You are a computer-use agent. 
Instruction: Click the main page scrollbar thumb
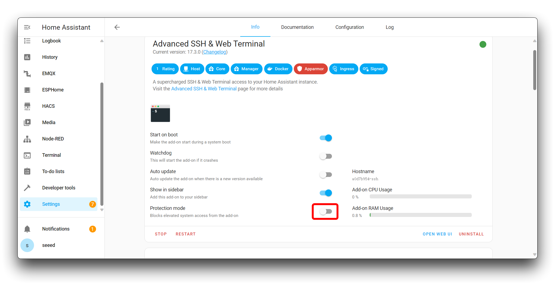[535, 70]
